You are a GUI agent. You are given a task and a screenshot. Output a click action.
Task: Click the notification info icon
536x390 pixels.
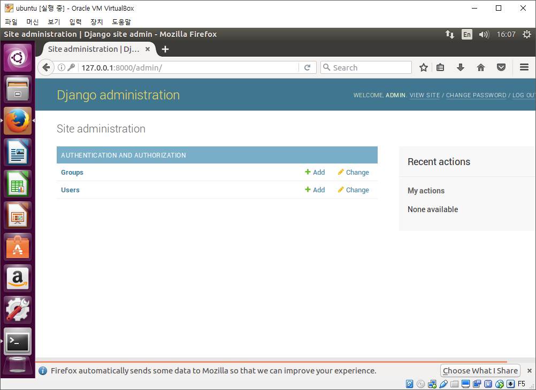(x=43, y=371)
